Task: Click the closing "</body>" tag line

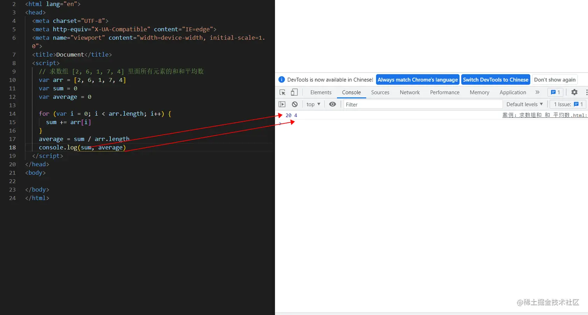Action: (x=37, y=190)
